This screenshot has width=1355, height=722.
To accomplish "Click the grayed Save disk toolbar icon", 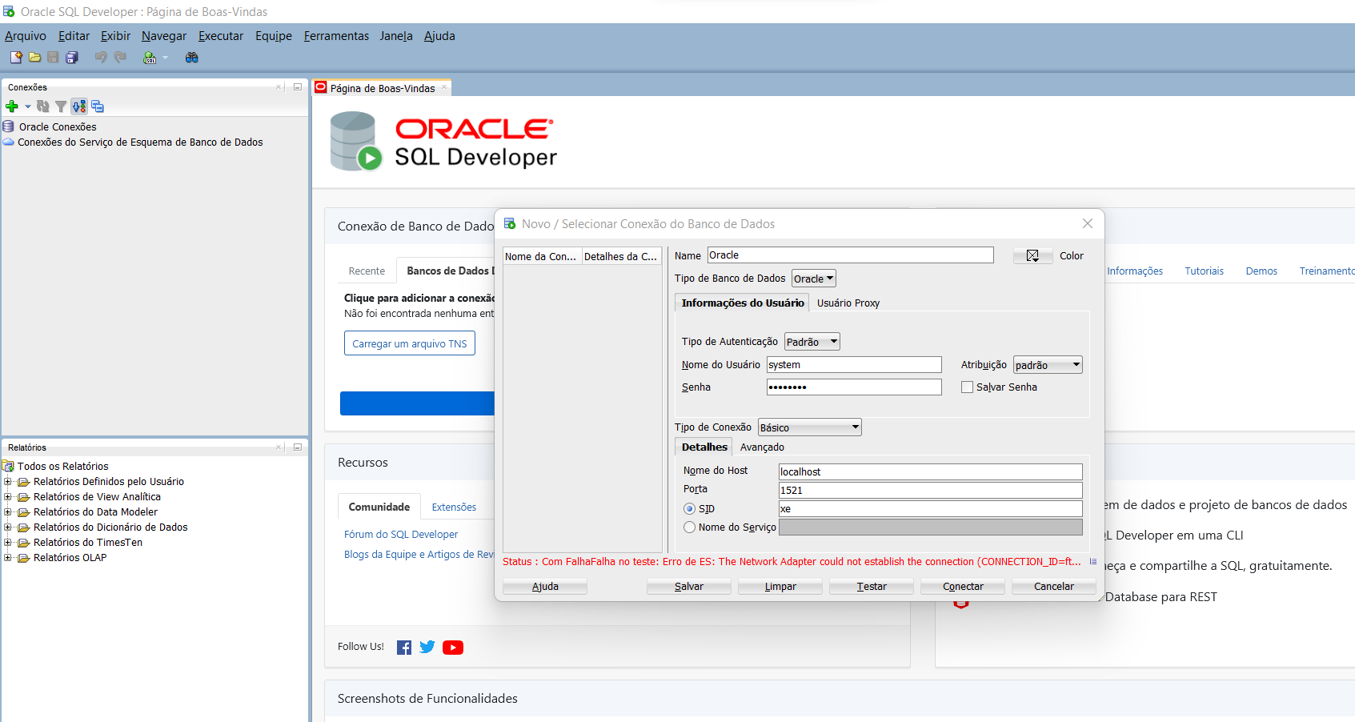I will click(x=53, y=58).
